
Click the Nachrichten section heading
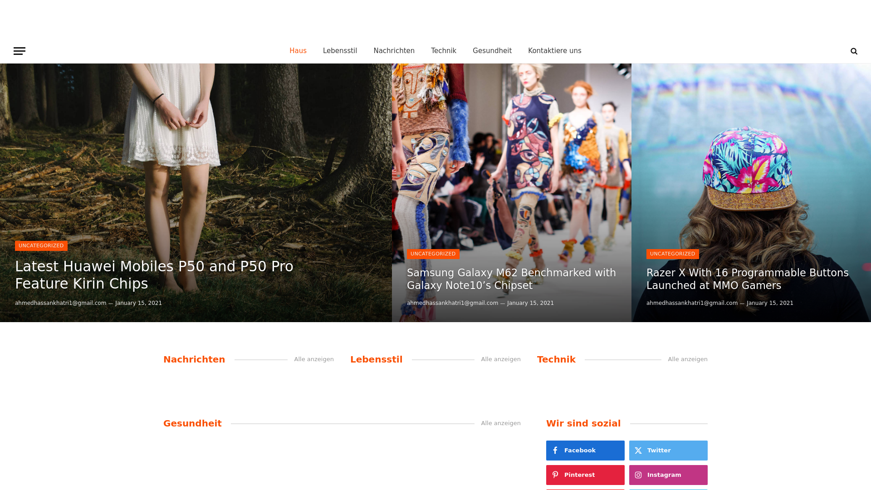point(194,359)
